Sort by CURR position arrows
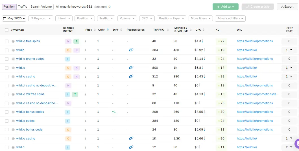The image size is (299, 151). 108,30
